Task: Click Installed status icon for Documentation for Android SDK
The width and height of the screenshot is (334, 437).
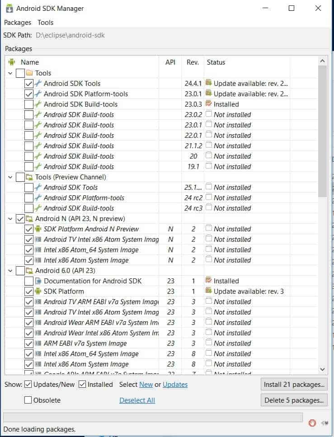Action: [208, 280]
